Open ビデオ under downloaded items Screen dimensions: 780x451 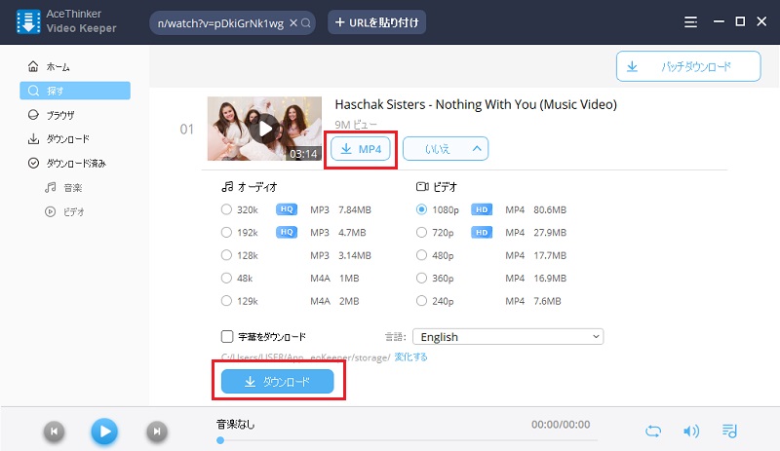point(64,211)
